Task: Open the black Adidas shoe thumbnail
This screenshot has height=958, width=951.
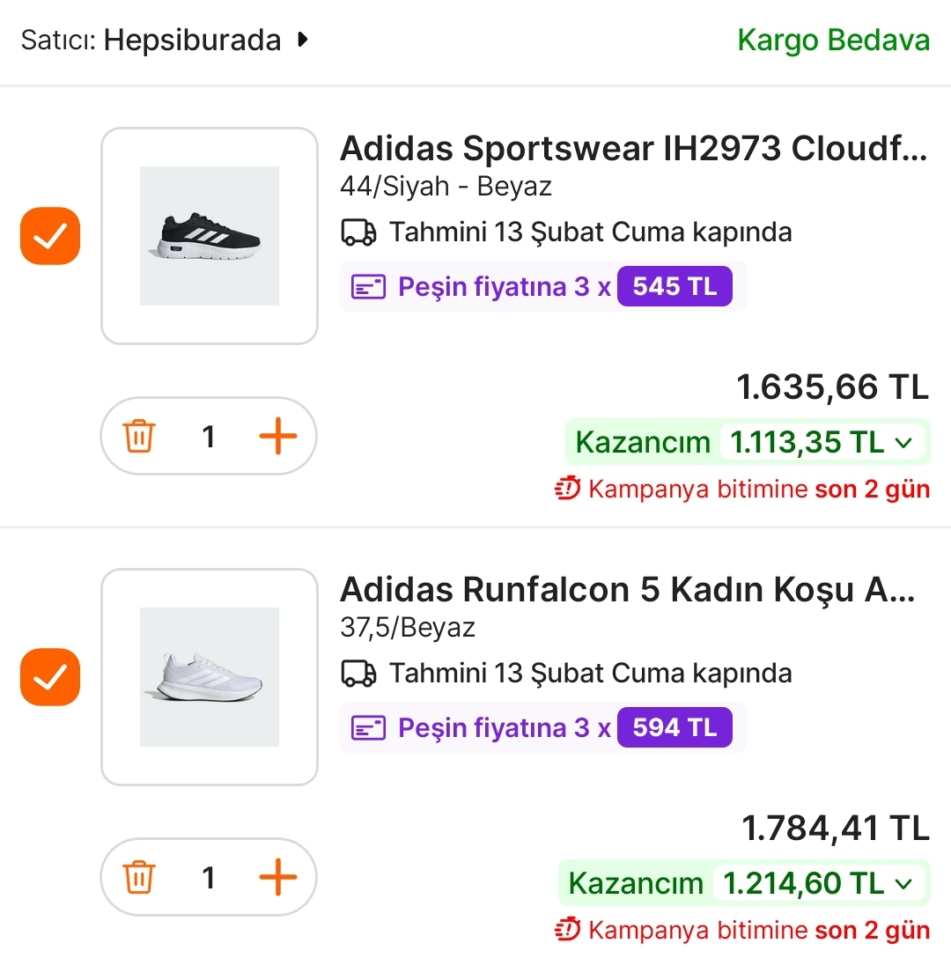Action: (x=210, y=236)
